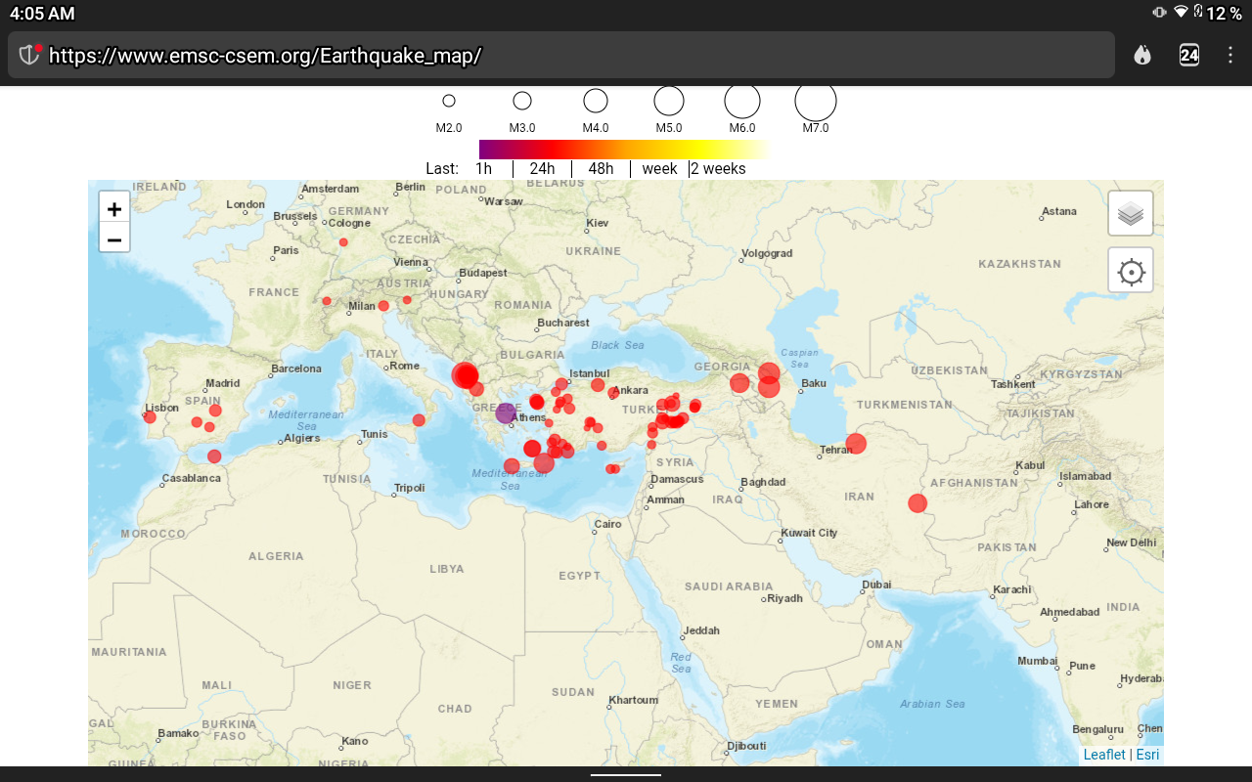
Task: Open the 24 tabs counter
Action: pos(1189,55)
